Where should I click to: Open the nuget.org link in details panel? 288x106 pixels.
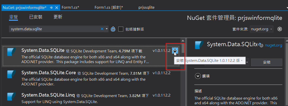[x=274, y=45]
